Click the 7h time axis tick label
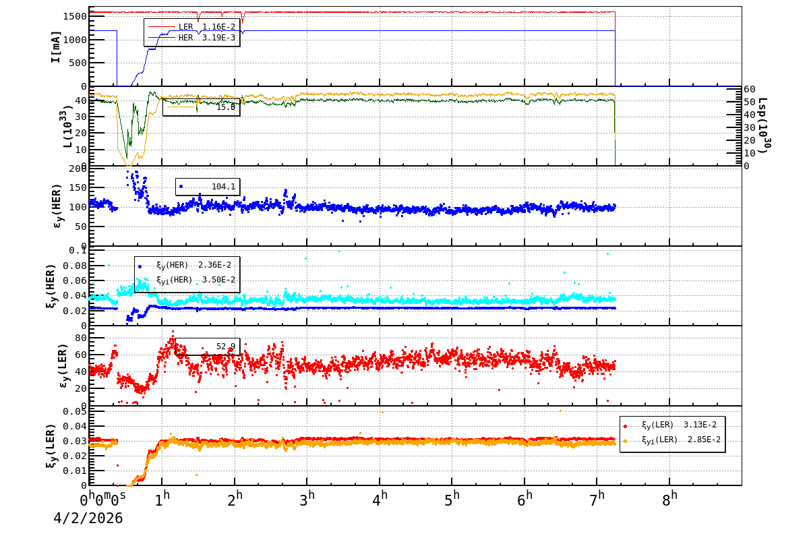The image size is (809, 538). (x=597, y=500)
